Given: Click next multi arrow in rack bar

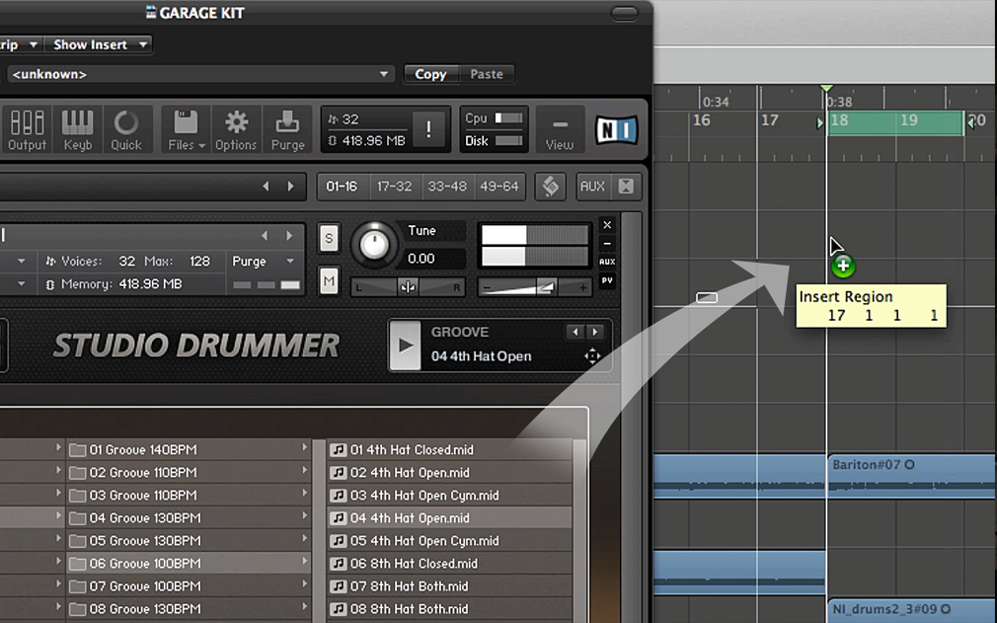Looking at the screenshot, I should [290, 187].
